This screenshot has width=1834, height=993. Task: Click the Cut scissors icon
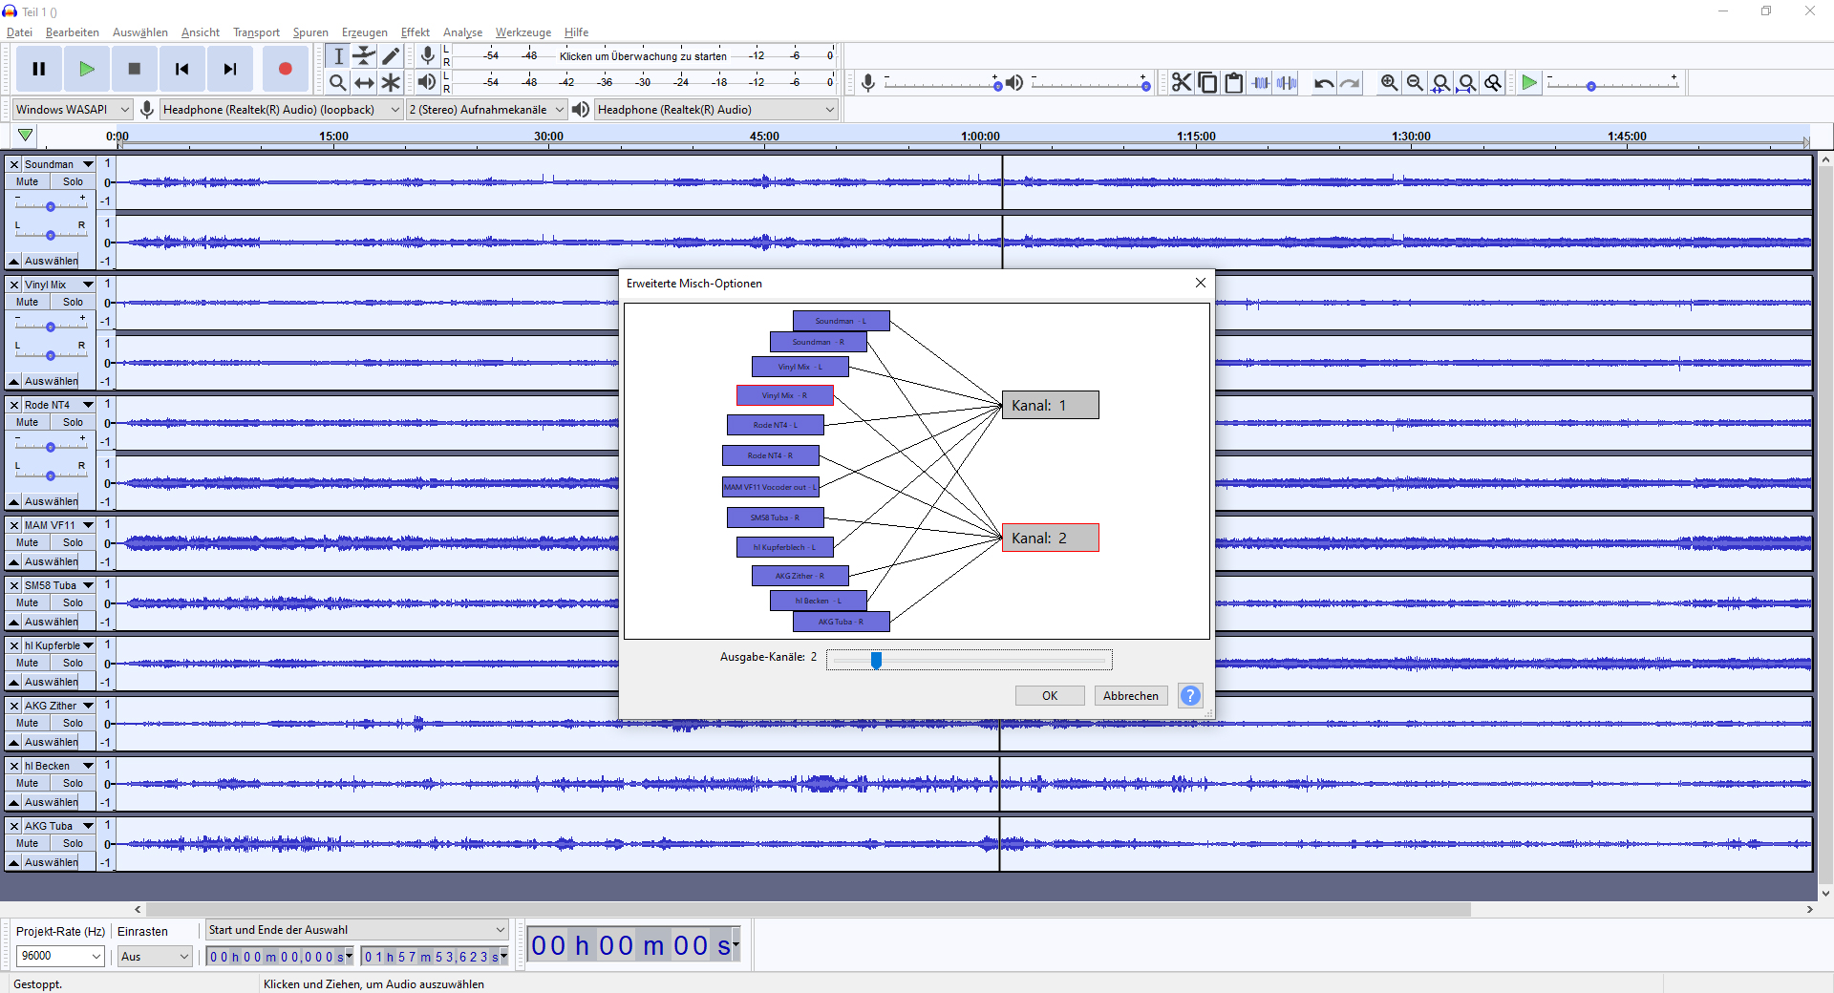coord(1182,83)
